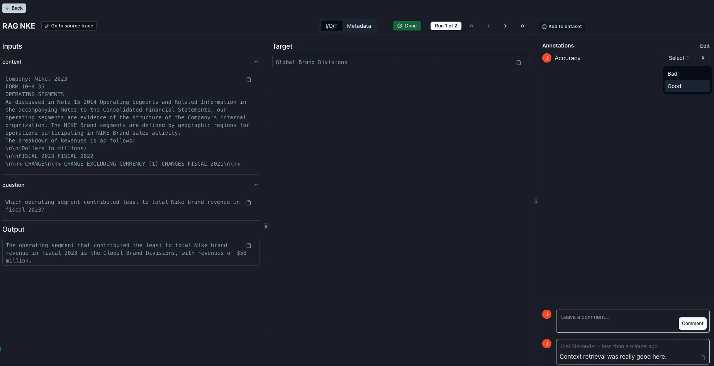Open the Accuracy Select dropdown
Screen dimensions: 714x366
(679, 58)
